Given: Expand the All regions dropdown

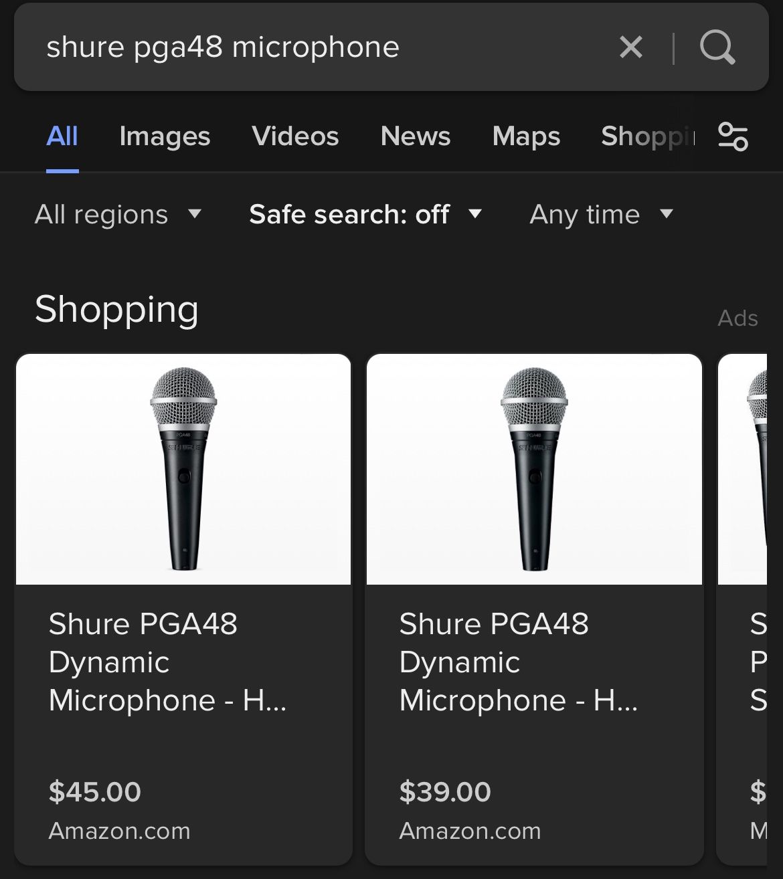Looking at the screenshot, I should tap(119, 214).
